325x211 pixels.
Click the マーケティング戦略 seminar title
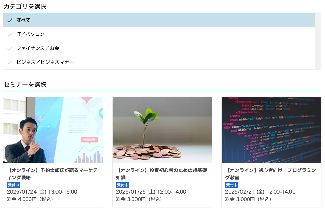(52, 174)
